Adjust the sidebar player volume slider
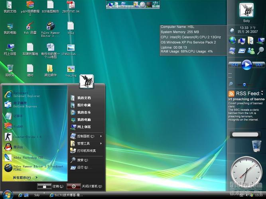 pos(244,84)
